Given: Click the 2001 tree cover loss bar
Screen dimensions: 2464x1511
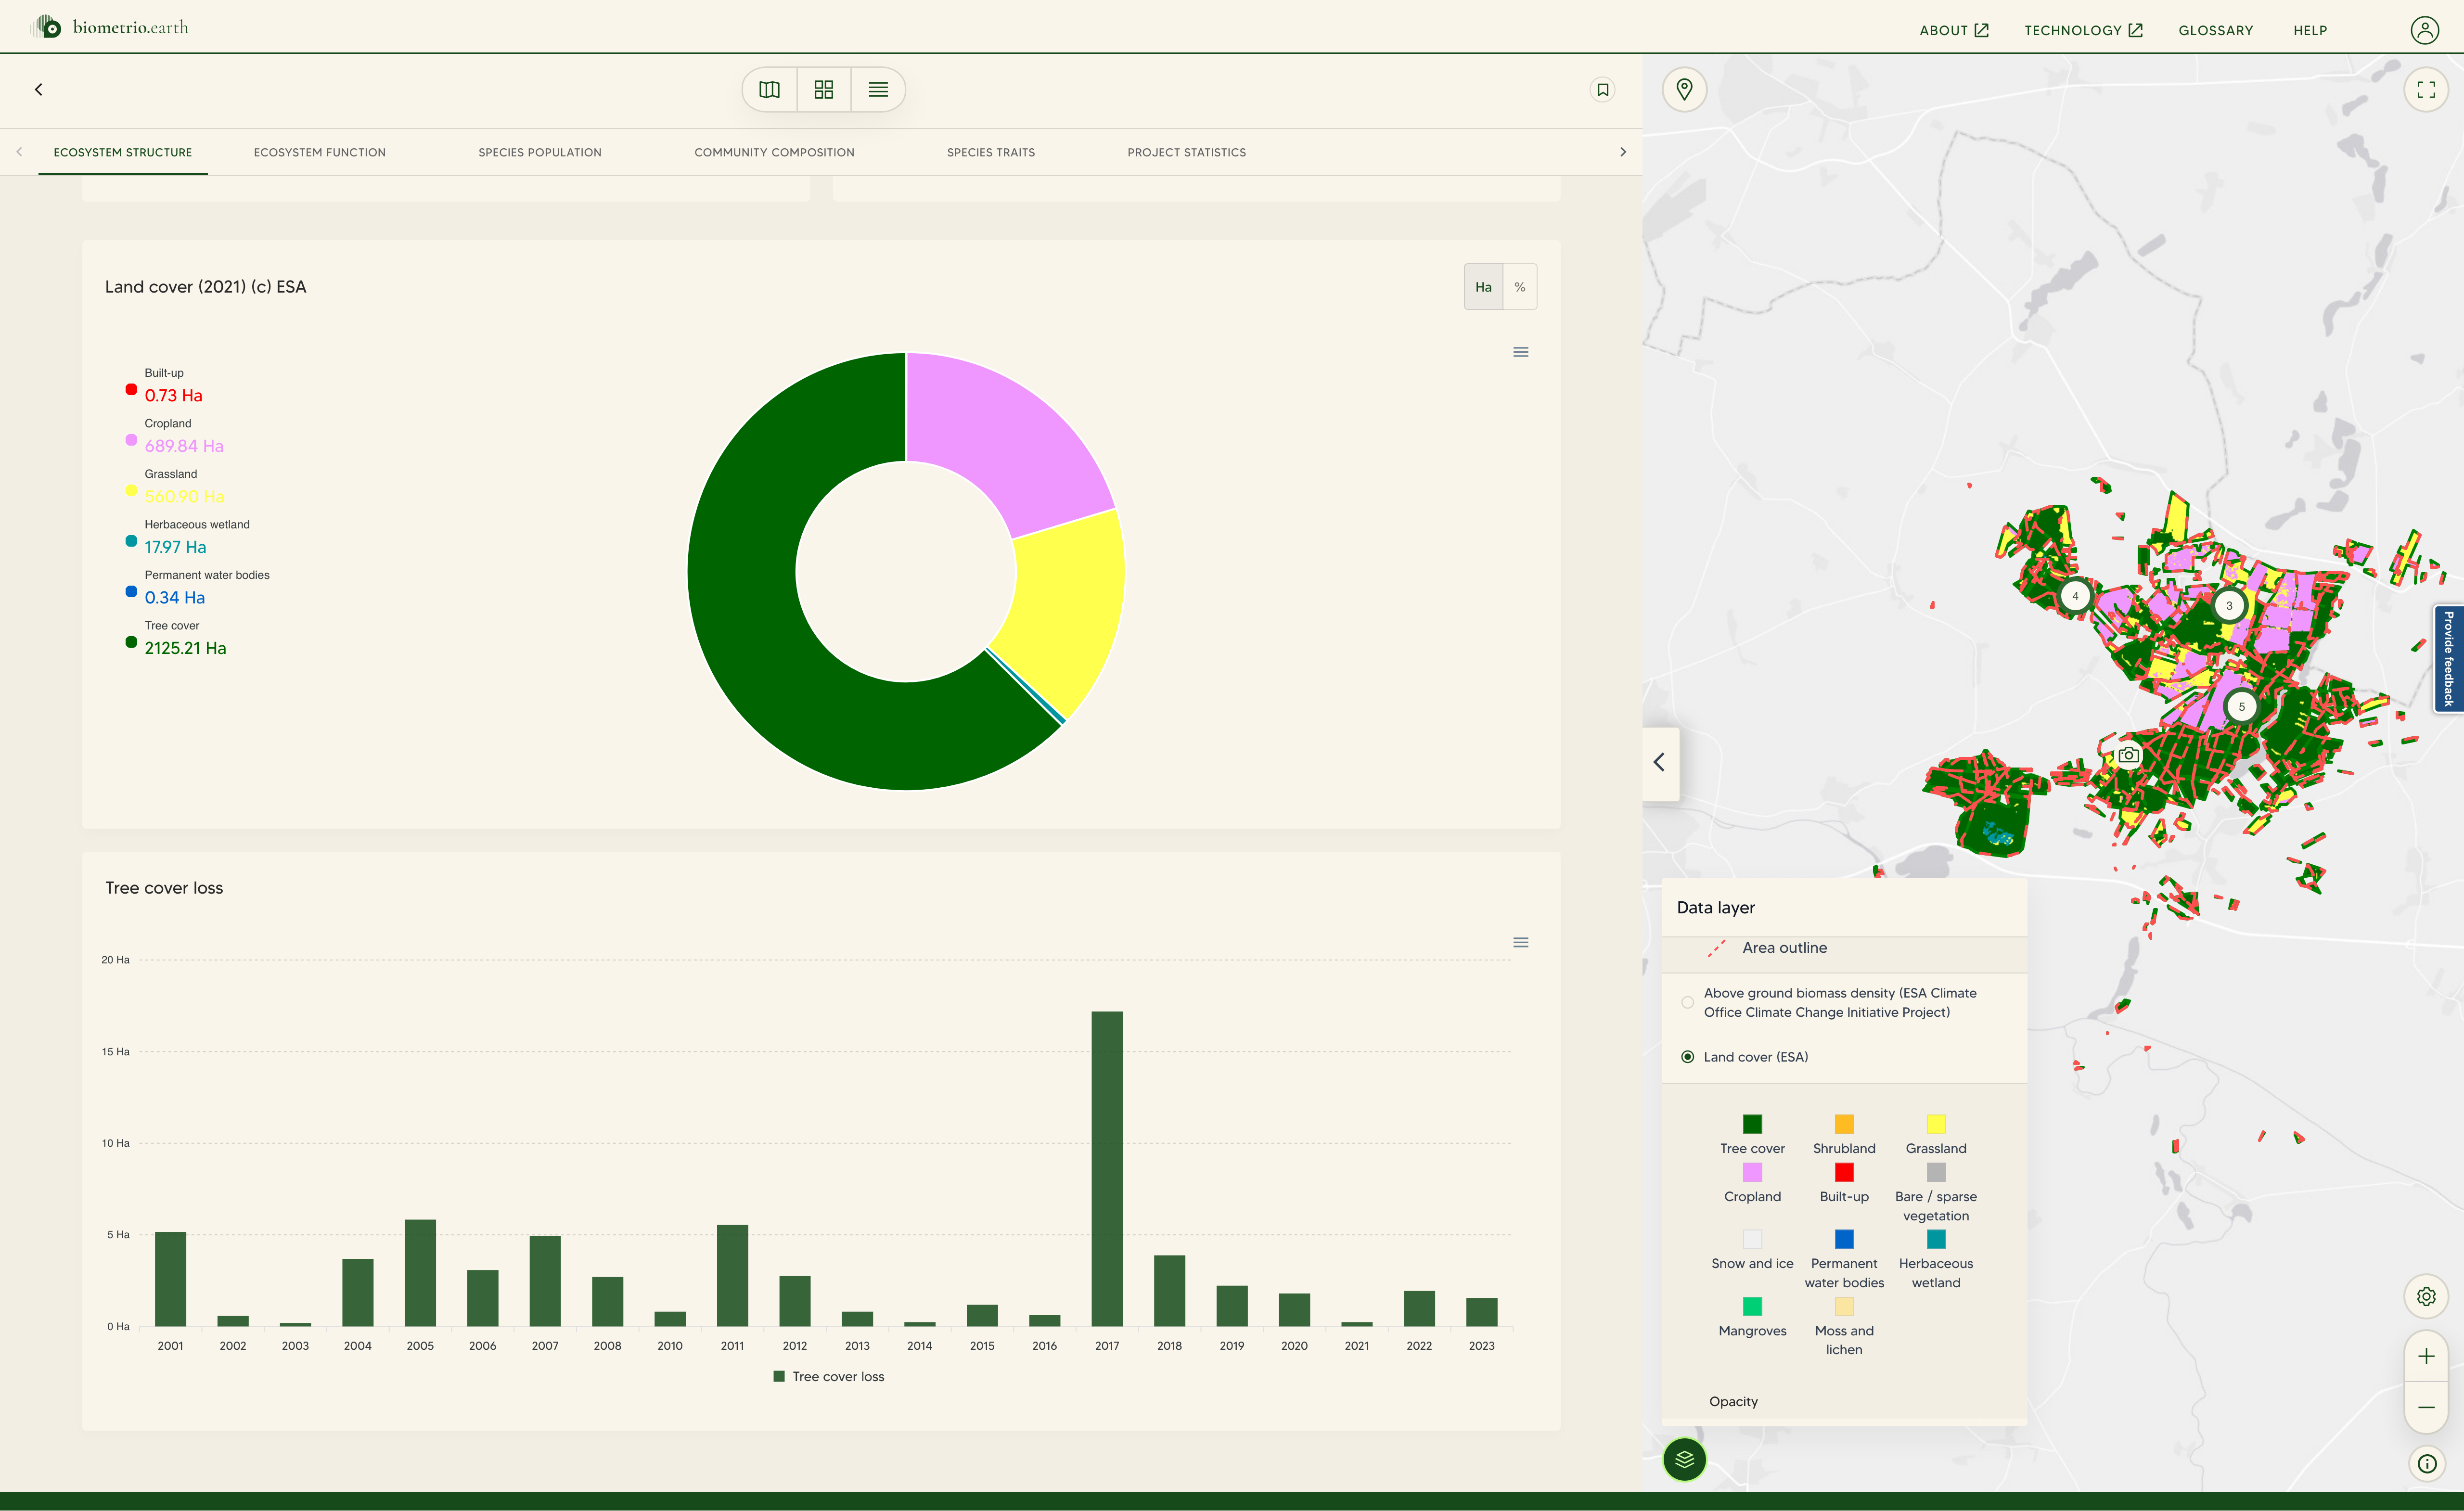Looking at the screenshot, I should [171, 1279].
